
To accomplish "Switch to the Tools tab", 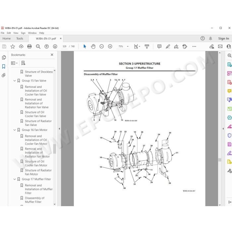I will (20, 39).
